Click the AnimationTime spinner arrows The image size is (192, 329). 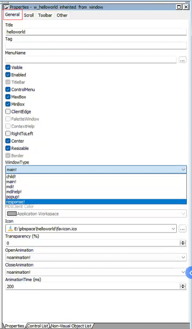183,286
